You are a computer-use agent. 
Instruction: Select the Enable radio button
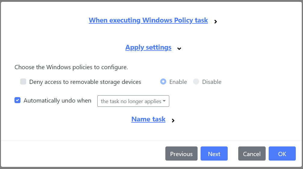163,82
